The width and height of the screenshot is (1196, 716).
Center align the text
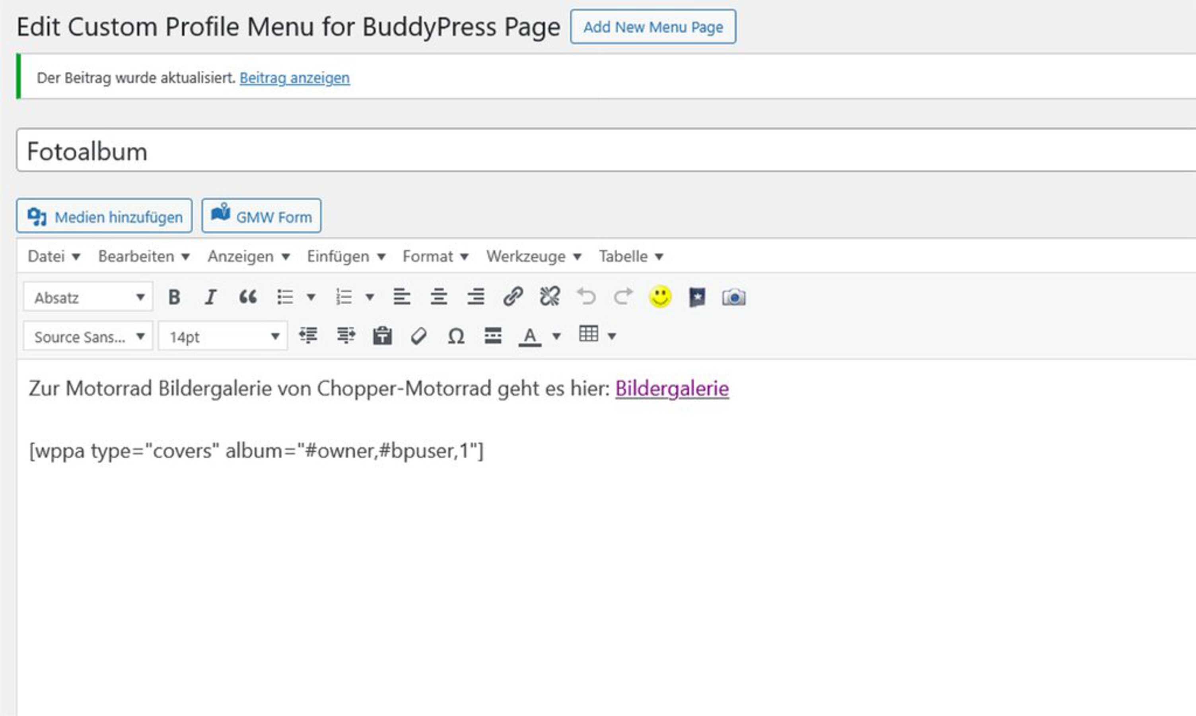[439, 297]
